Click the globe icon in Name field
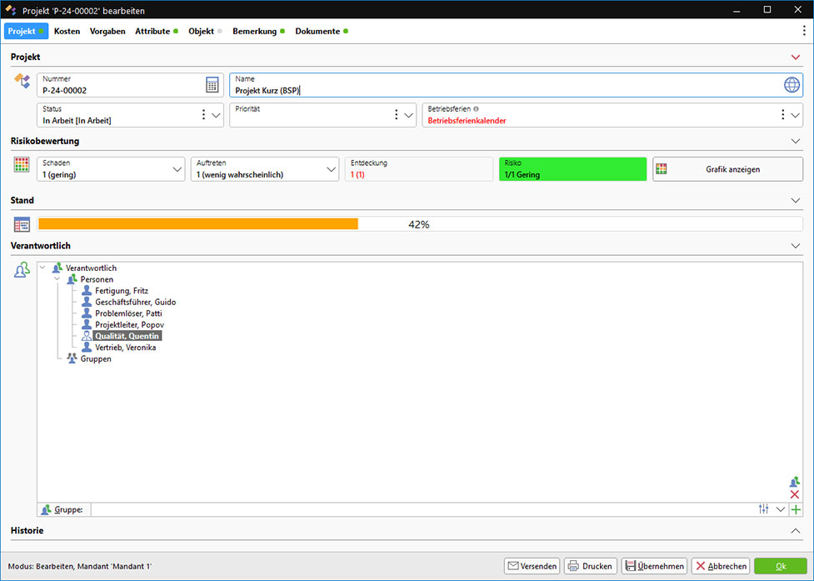Screen dimensions: 814x581 coord(792,85)
